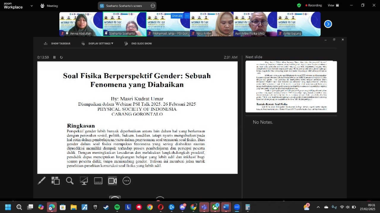Image resolution: width=380 pixels, height=213 pixels.
Task: Click the Meeting tab at the top
Action: coord(49,6)
